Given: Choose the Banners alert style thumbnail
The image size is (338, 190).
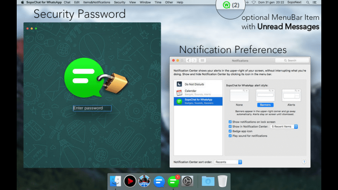Looking at the screenshot, I should 265,95.
